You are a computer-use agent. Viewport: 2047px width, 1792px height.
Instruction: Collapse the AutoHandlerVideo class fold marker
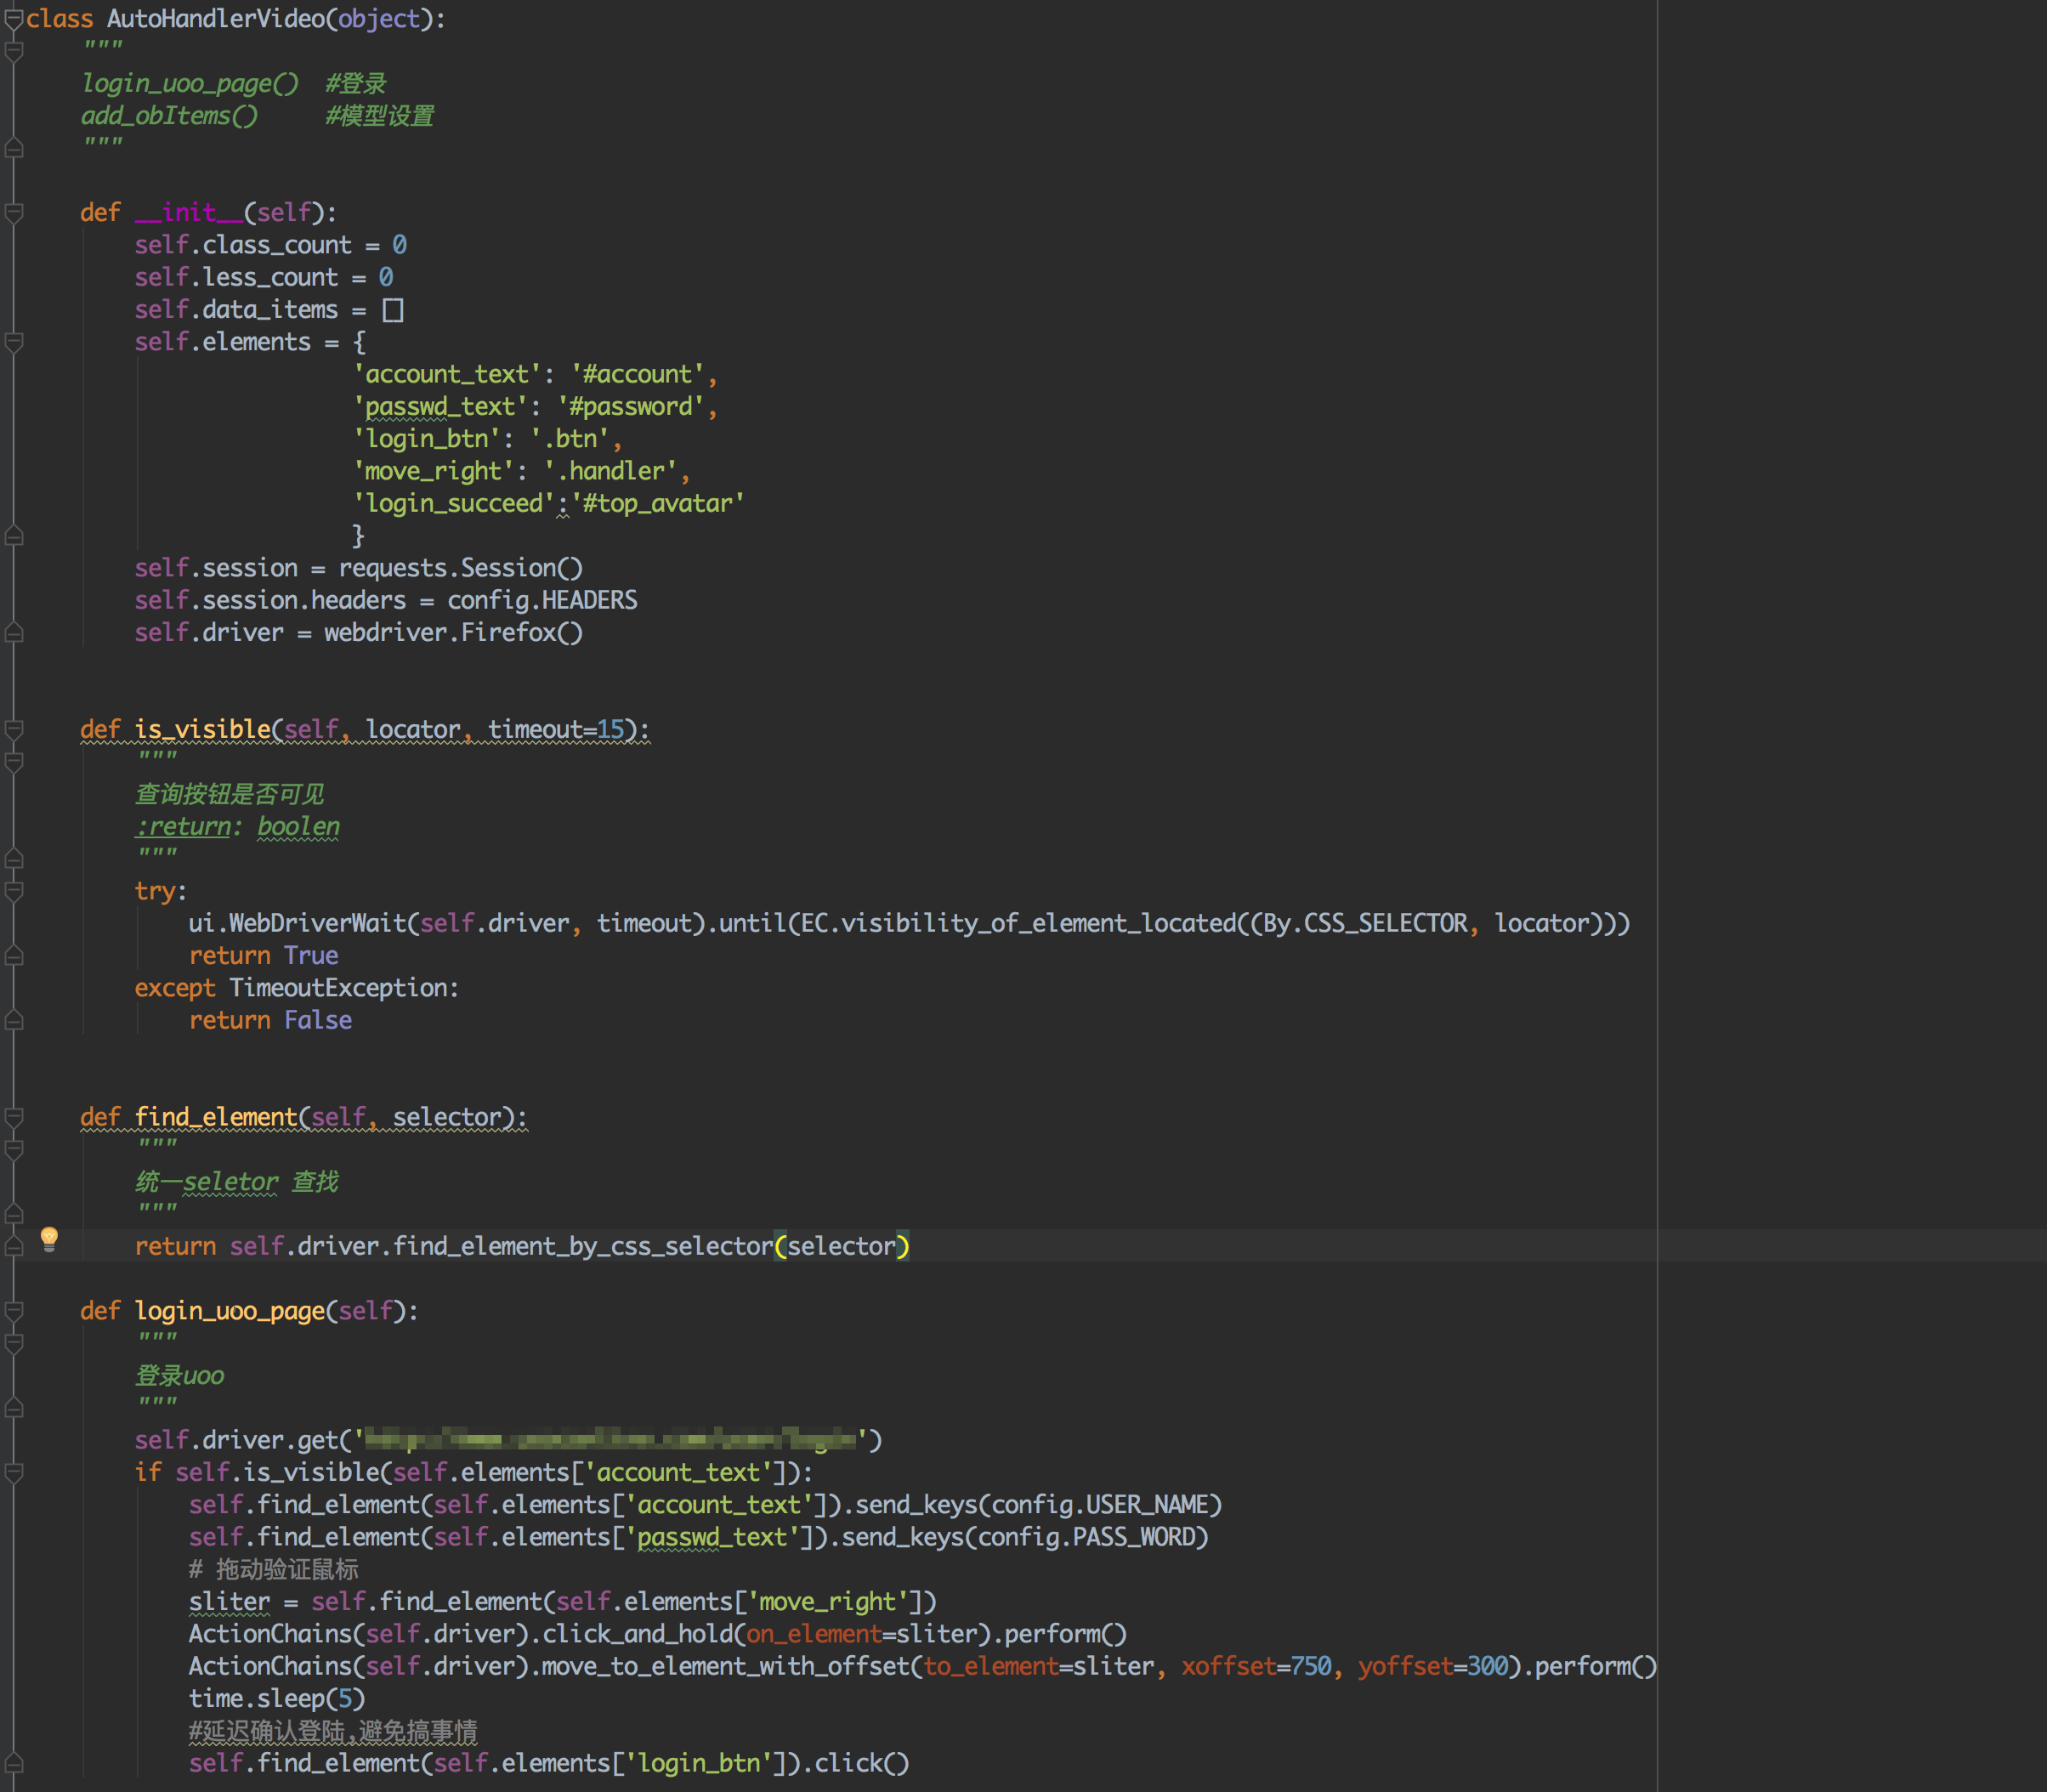tap(14, 19)
